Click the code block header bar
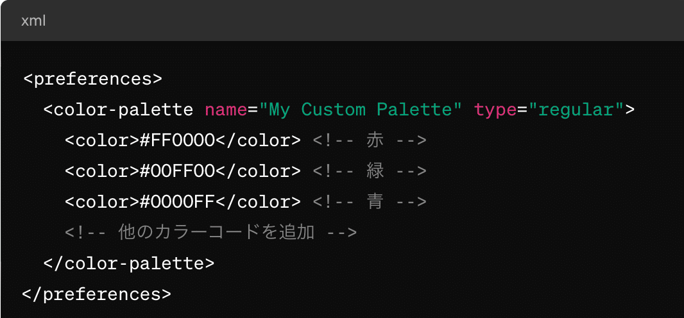This screenshot has width=684, height=318. [342, 21]
